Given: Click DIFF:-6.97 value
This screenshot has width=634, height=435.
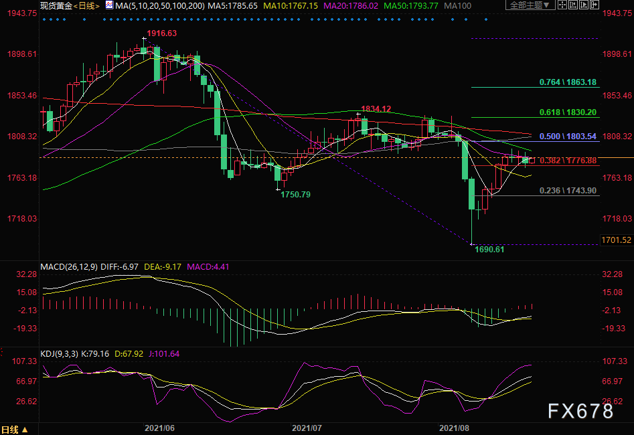Looking at the screenshot, I should tap(119, 267).
